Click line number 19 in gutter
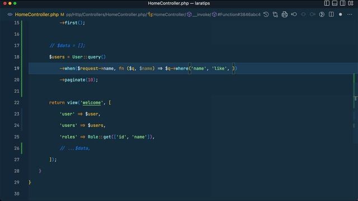Image resolution: width=358 pixels, height=201 pixels. click(17, 68)
